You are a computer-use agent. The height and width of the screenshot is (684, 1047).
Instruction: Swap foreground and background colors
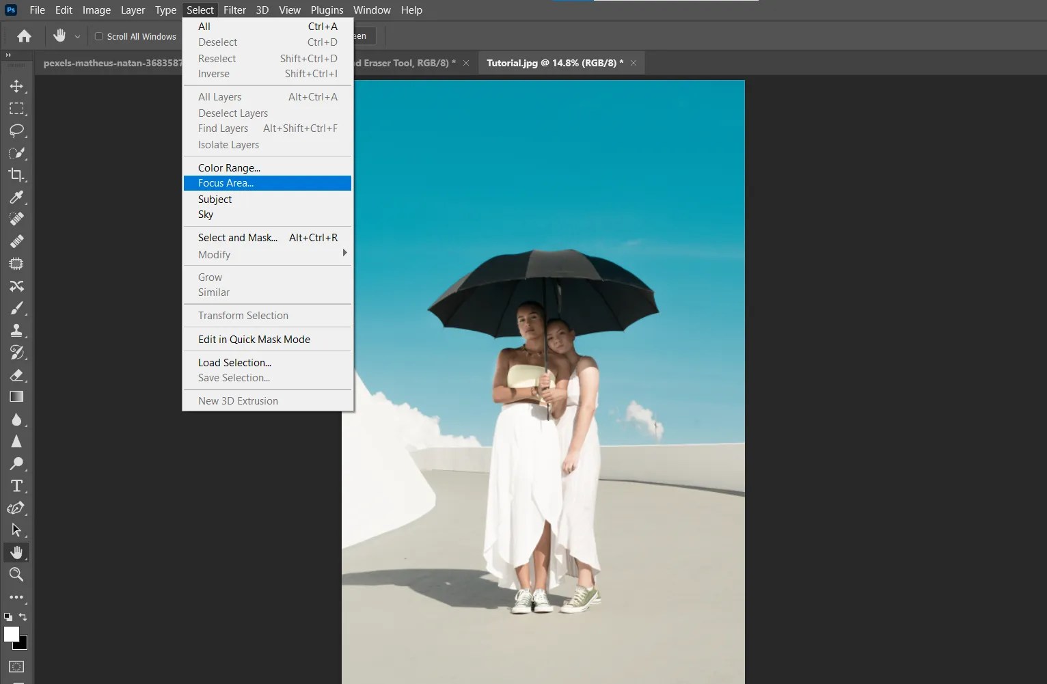pyautogui.click(x=23, y=617)
